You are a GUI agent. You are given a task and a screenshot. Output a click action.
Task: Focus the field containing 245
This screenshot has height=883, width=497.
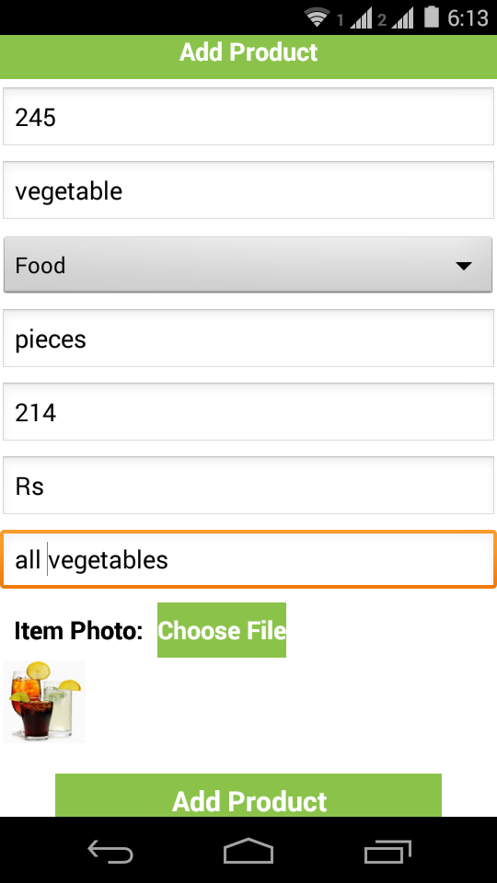(248, 117)
